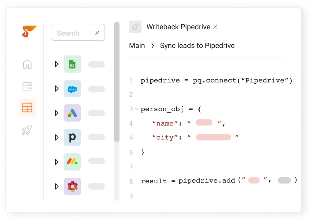Select the orange table data icon
The image size is (313, 222).
click(27, 108)
